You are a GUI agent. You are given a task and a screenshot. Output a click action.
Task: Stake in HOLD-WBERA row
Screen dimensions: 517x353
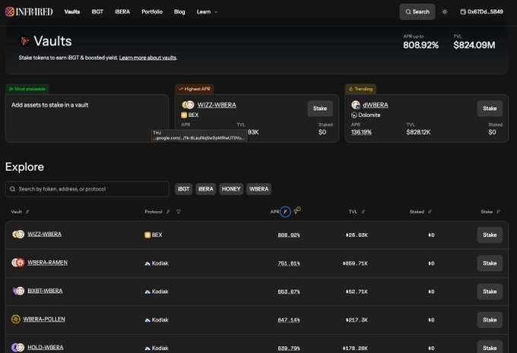tap(490, 347)
